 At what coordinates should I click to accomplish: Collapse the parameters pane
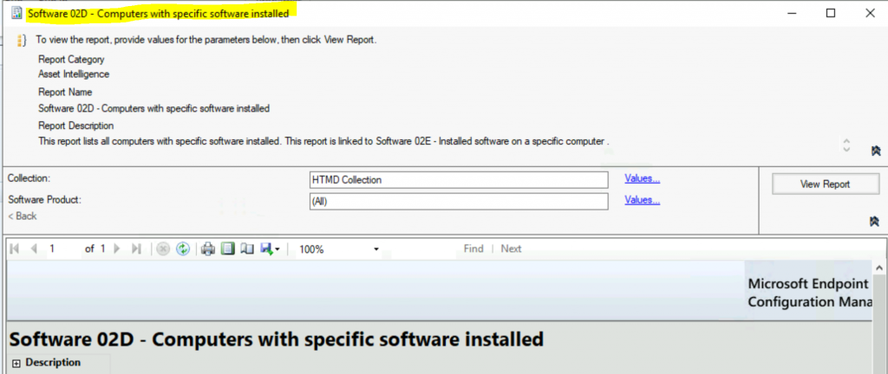pos(875,222)
